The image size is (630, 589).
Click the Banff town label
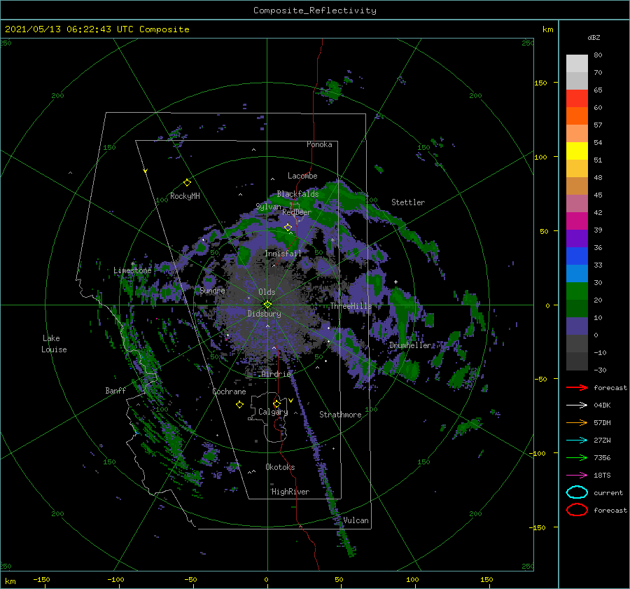point(115,391)
